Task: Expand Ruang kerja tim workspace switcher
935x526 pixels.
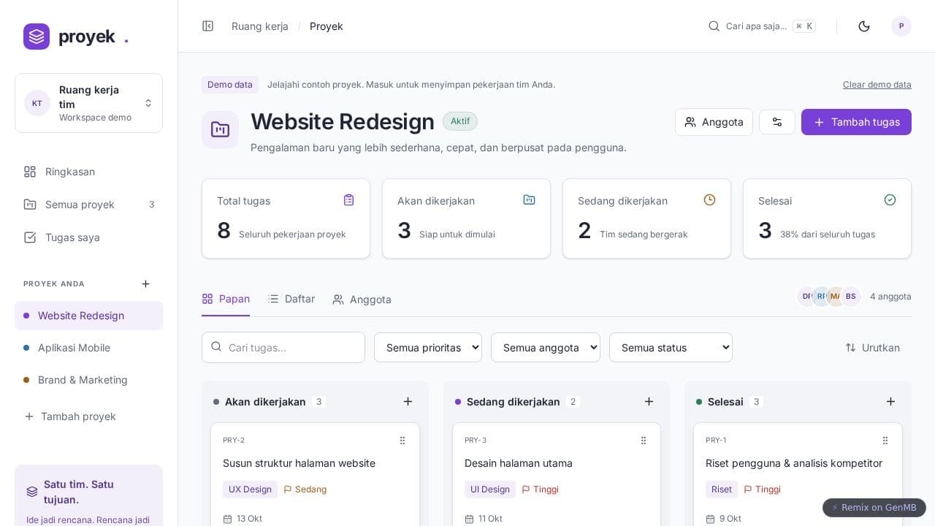Action: coord(88,103)
